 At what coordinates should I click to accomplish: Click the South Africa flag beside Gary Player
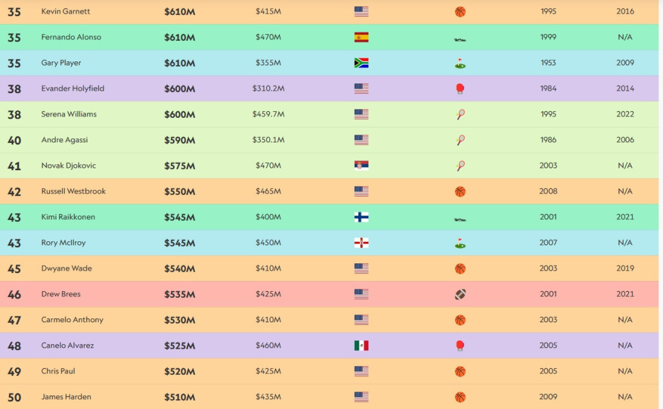point(361,63)
